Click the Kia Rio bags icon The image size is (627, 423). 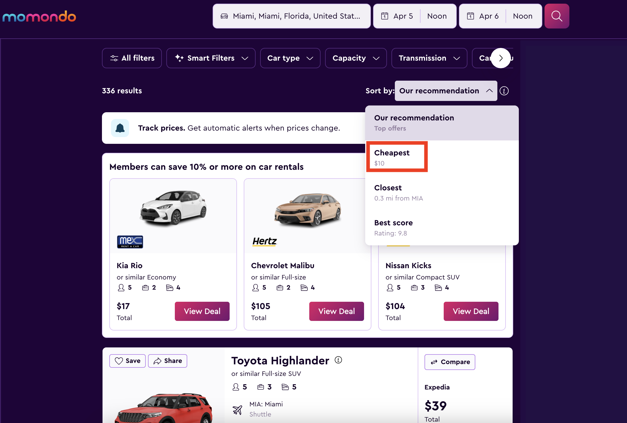[x=145, y=288]
